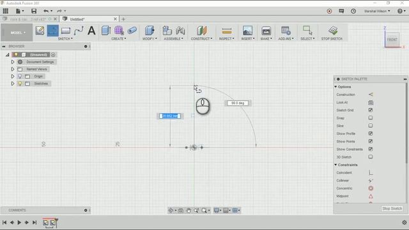Enable the Slice checkbox
This screenshot has width=409, height=230.
371,126
